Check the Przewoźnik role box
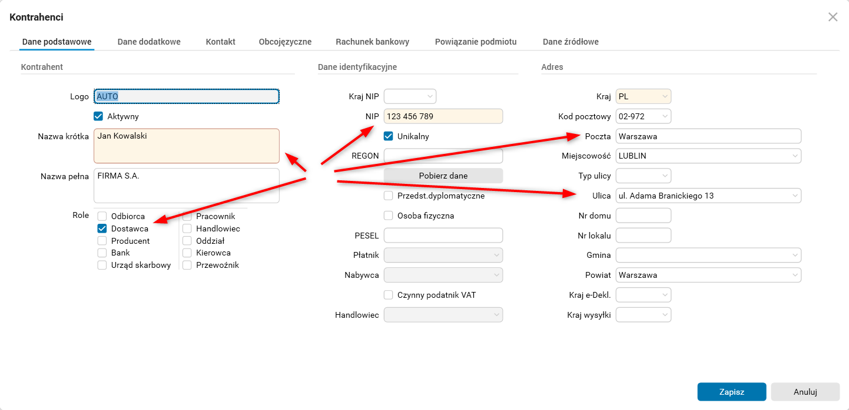The width and height of the screenshot is (849, 410). tap(187, 265)
